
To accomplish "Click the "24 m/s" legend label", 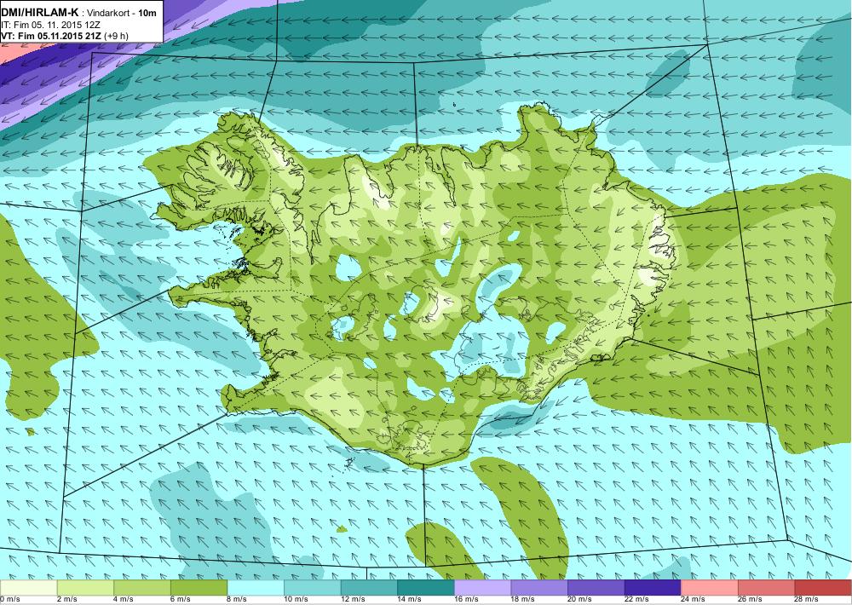I will coord(694,600).
